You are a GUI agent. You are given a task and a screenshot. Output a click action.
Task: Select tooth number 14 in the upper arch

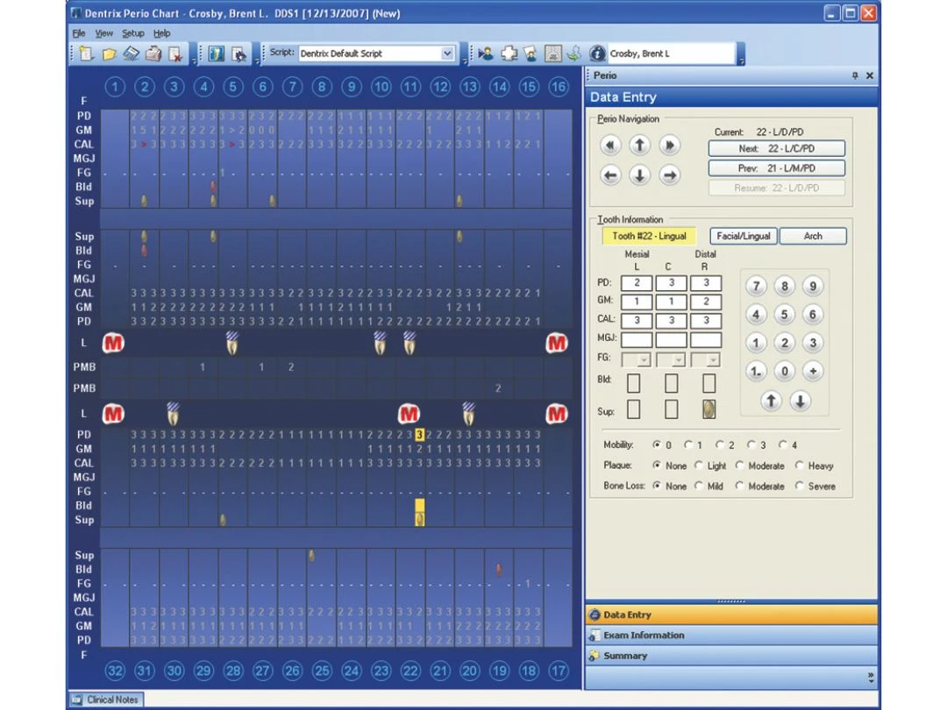pos(499,86)
